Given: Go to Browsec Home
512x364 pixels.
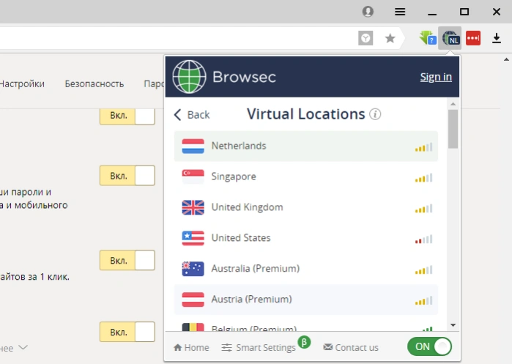Looking at the screenshot, I should click(x=191, y=347).
